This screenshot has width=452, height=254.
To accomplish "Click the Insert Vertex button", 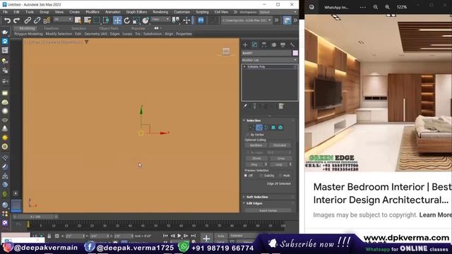I will (268, 211).
